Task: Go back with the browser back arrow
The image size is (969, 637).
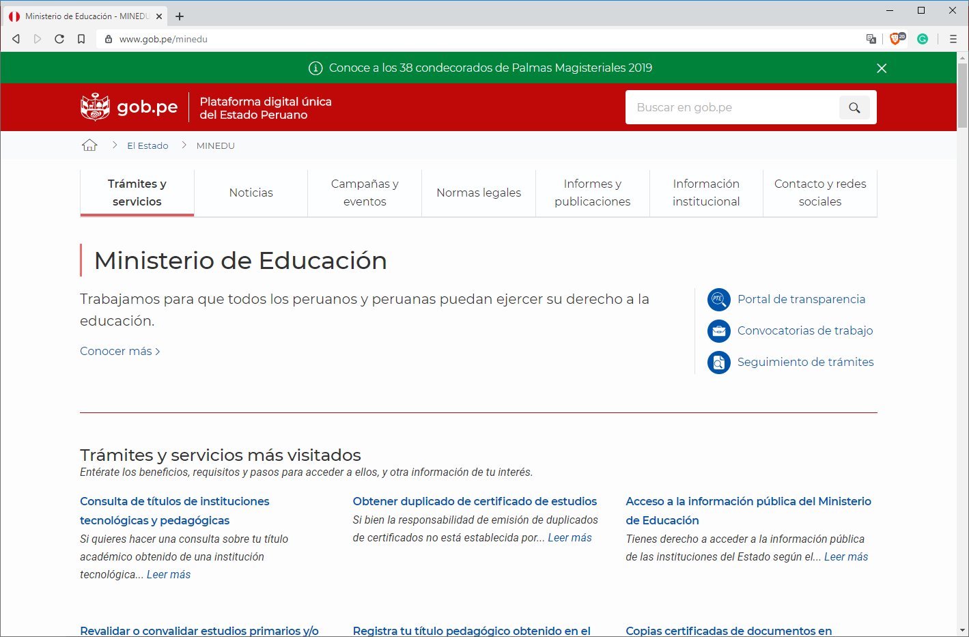Action: pos(16,39)
